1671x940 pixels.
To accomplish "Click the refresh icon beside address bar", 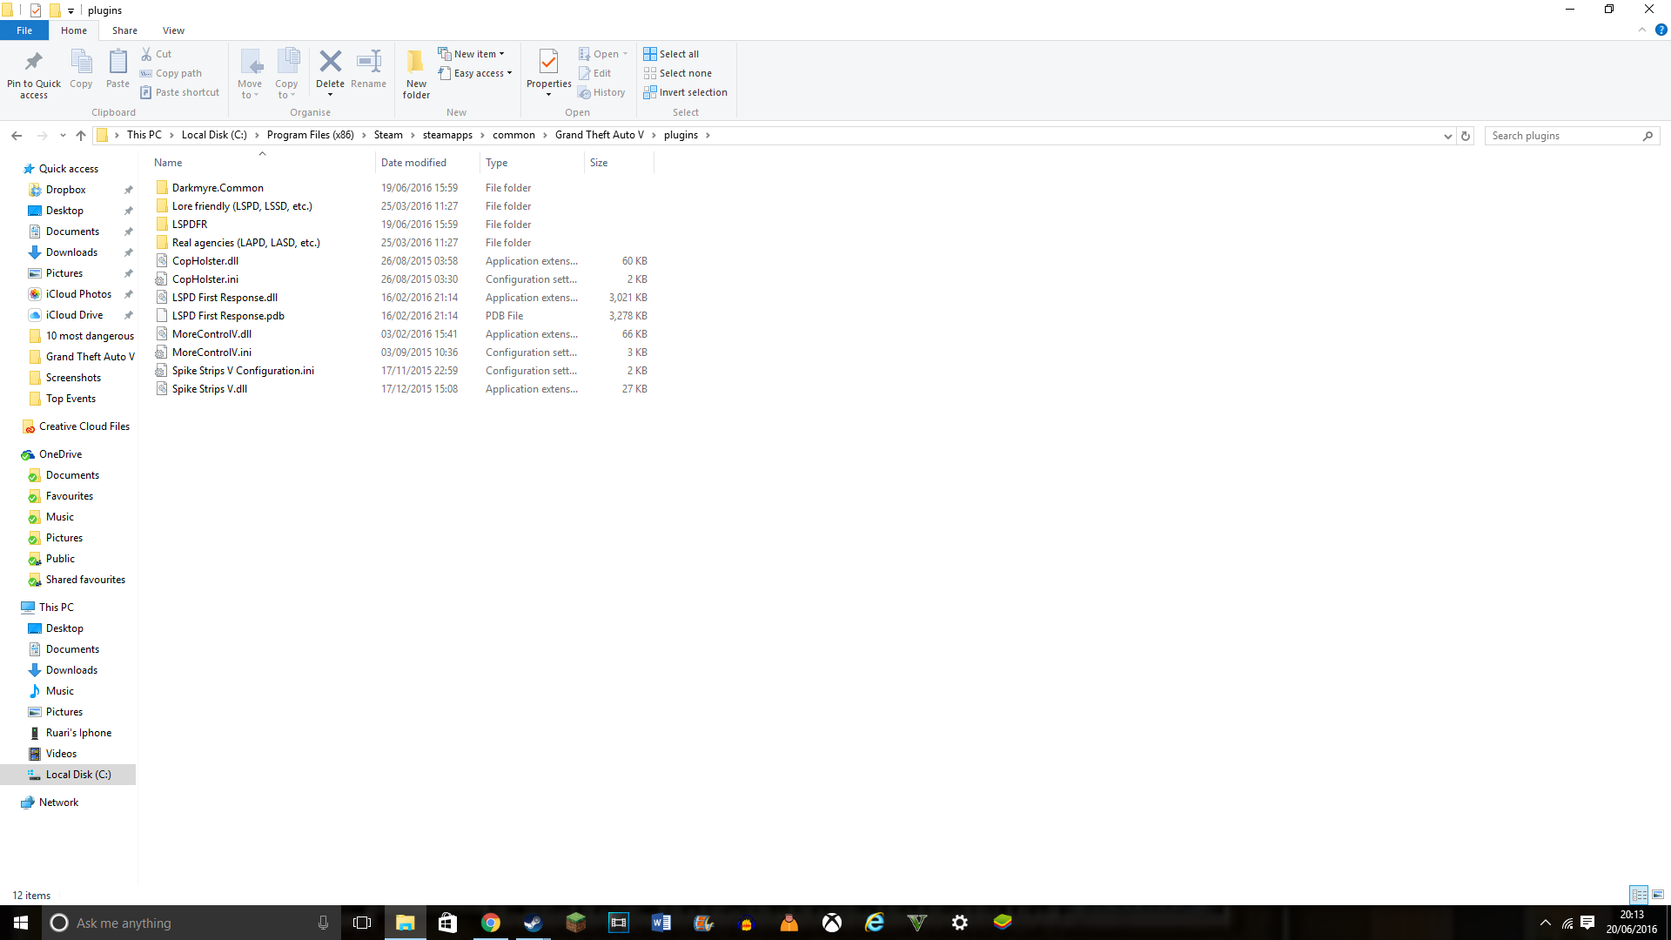I will (x=1466, y=136).
